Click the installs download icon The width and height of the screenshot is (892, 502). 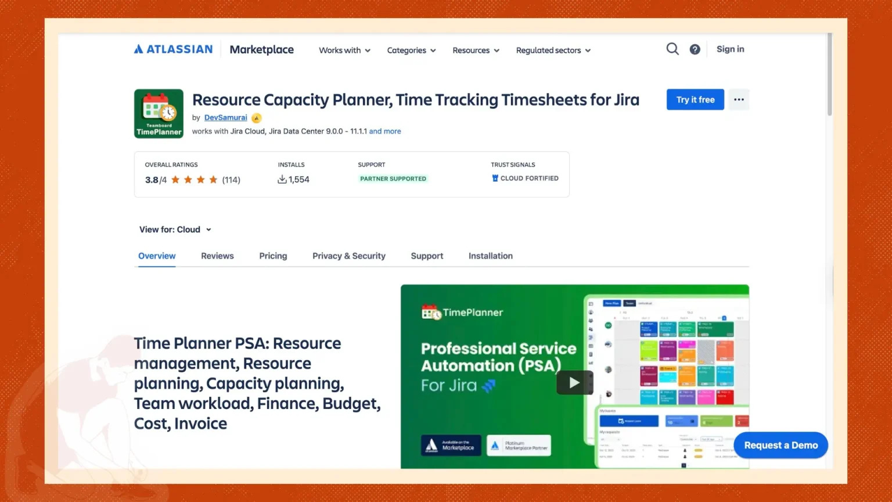click(282, 180)
